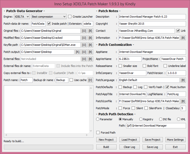Click [D] button beside Use cache
Screen dimensions: 190x154
[90, 80]
